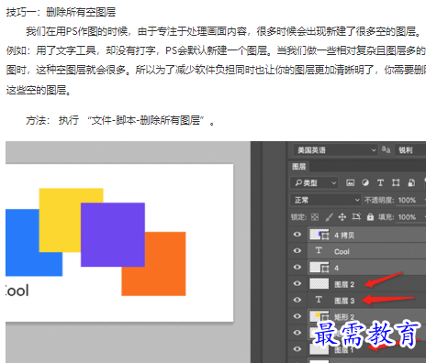This screenshot has height=363, width=426.
Task: Click the smart object filter icon
Action: click(411, 182)
